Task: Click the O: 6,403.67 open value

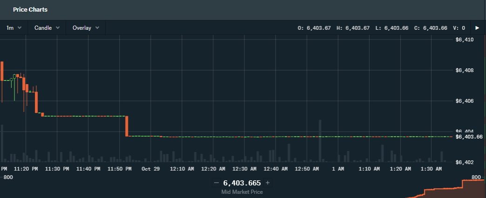Action: [314, 28]
